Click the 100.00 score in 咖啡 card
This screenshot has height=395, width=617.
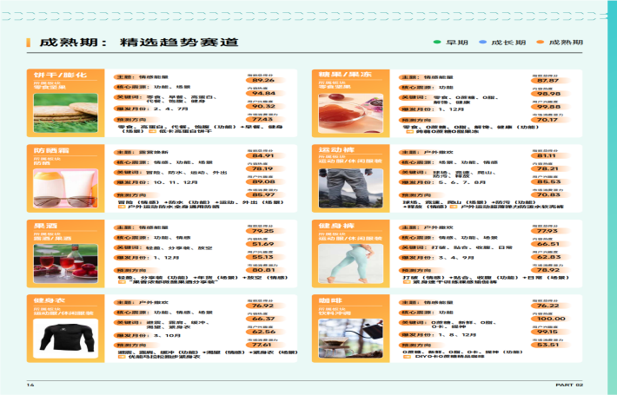click(x=547, y=319)
